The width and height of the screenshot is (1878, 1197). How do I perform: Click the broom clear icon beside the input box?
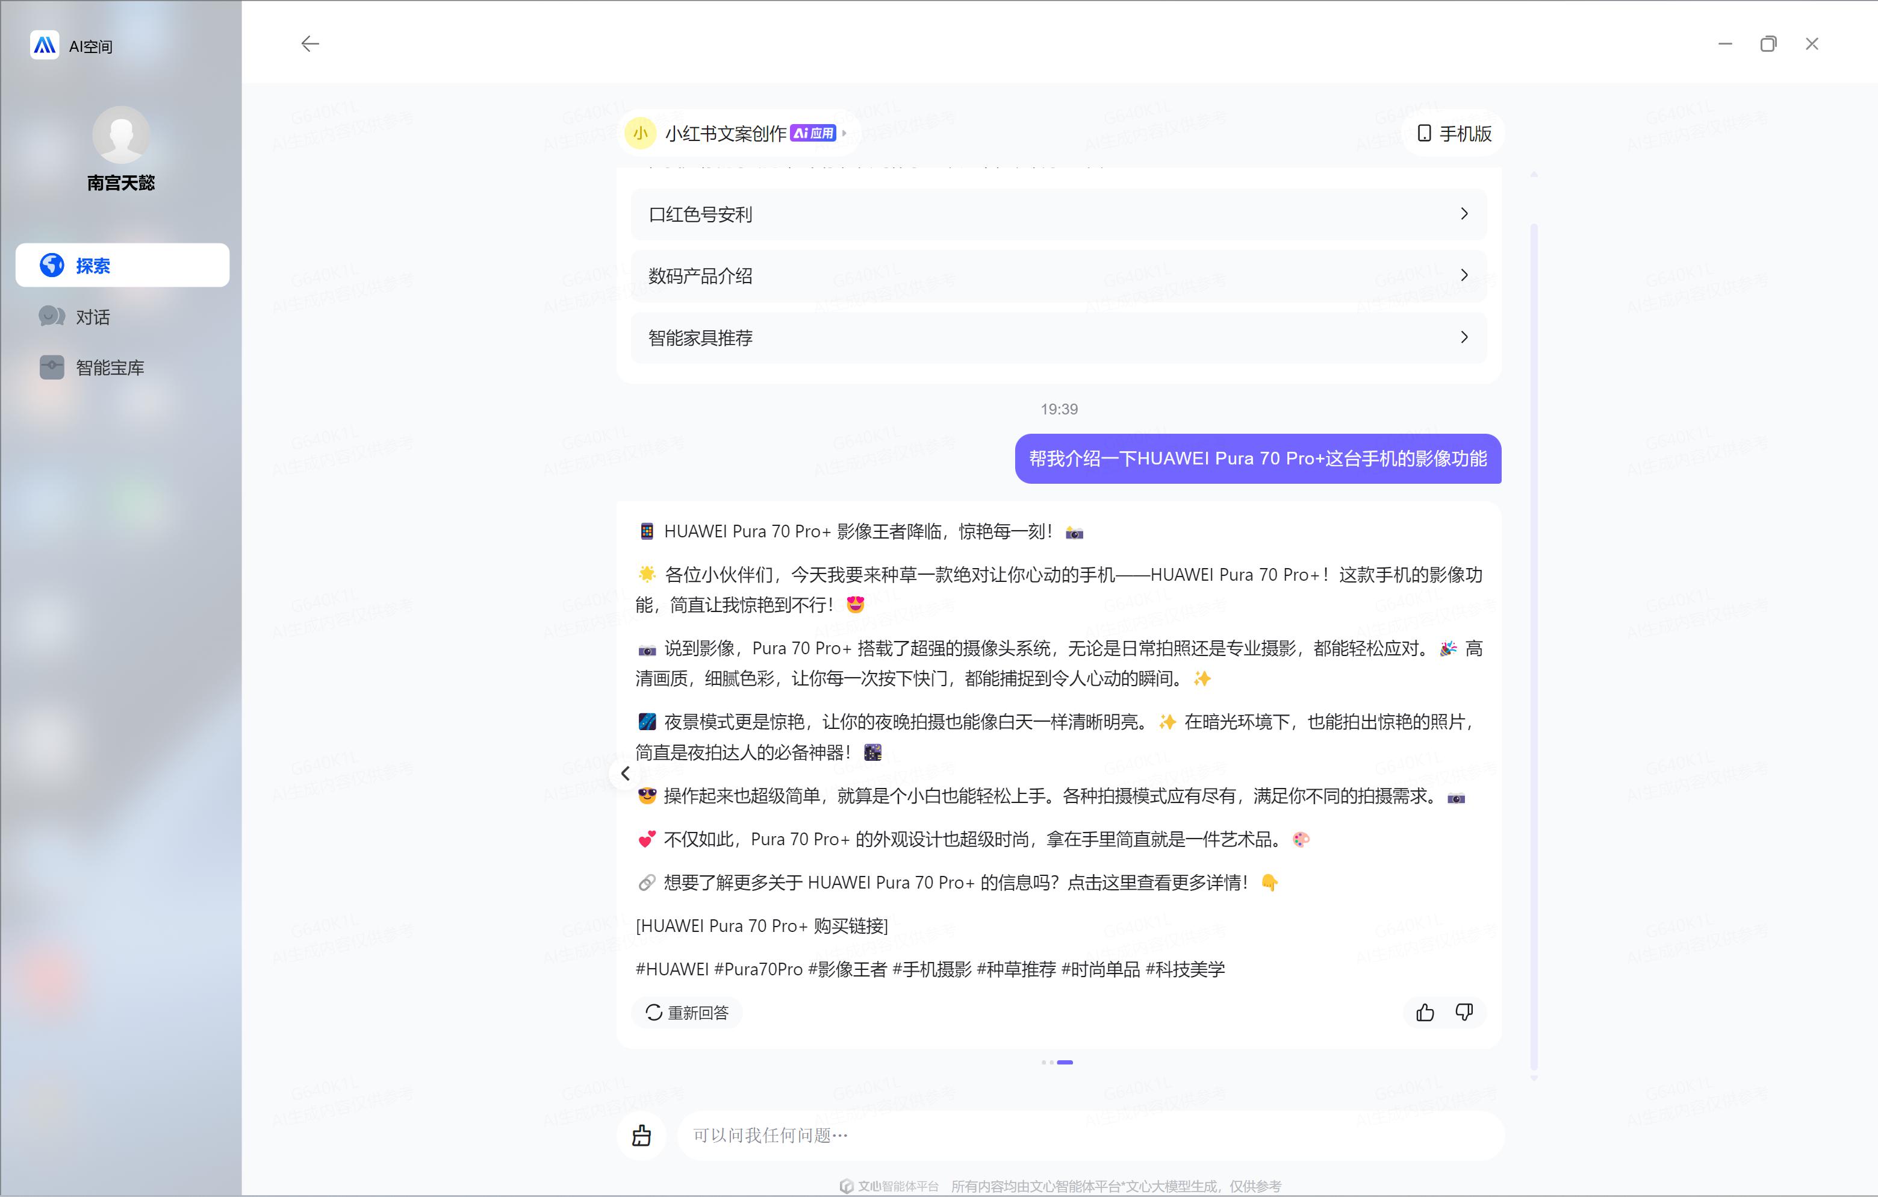pyautogui.click(x=641, y=1136)
